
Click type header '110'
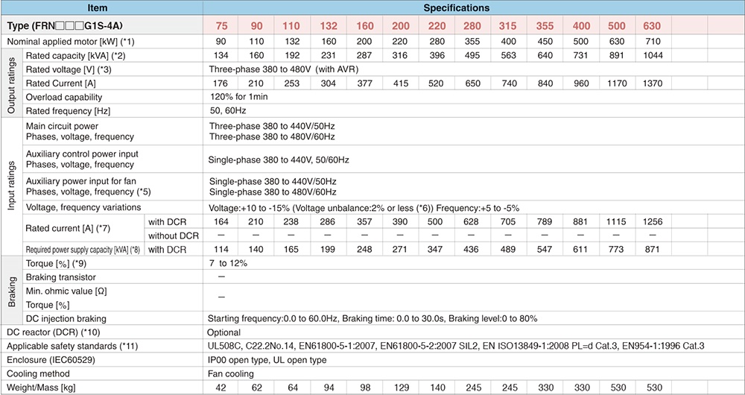point(291,26)
